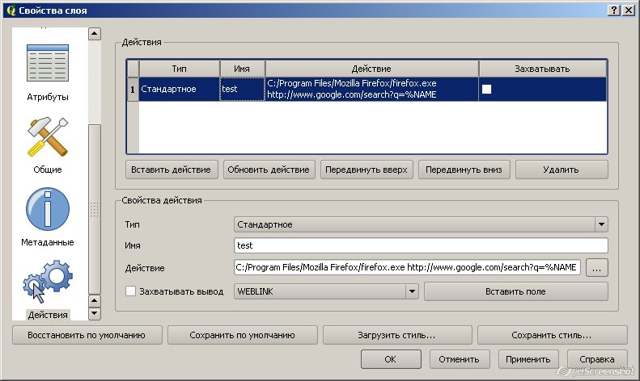Click the Имя column header
The width and height of the screenshot is (640, 381).
coord(242,69)
